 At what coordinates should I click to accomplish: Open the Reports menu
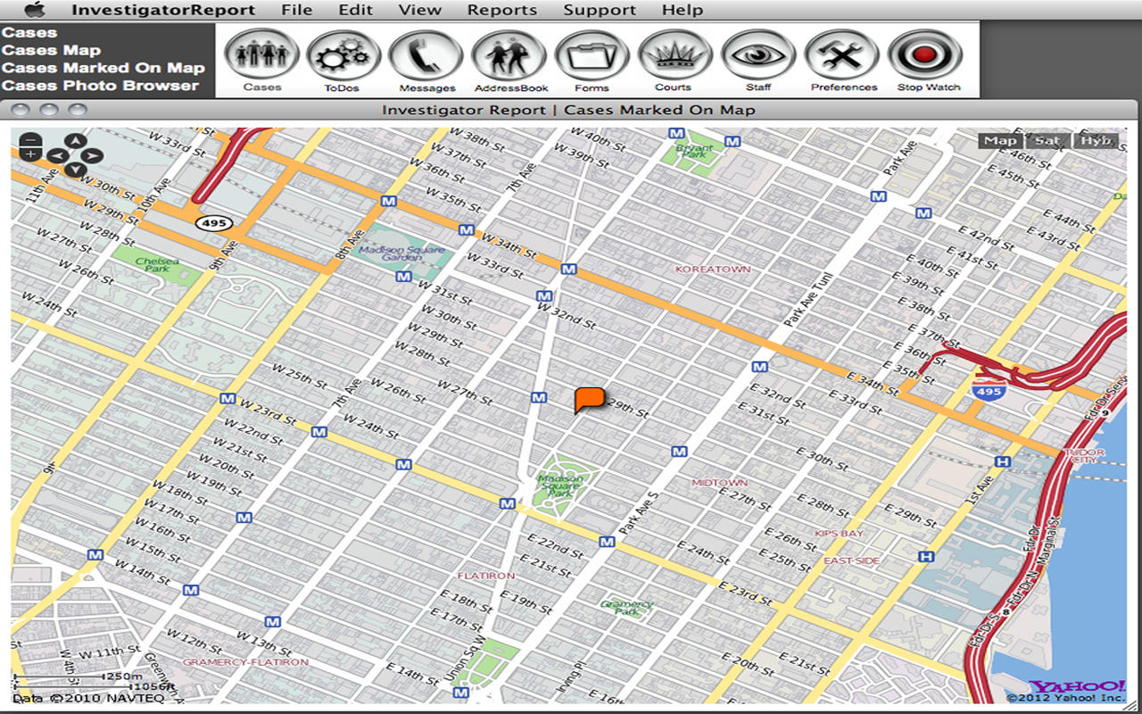coord(502,10)
